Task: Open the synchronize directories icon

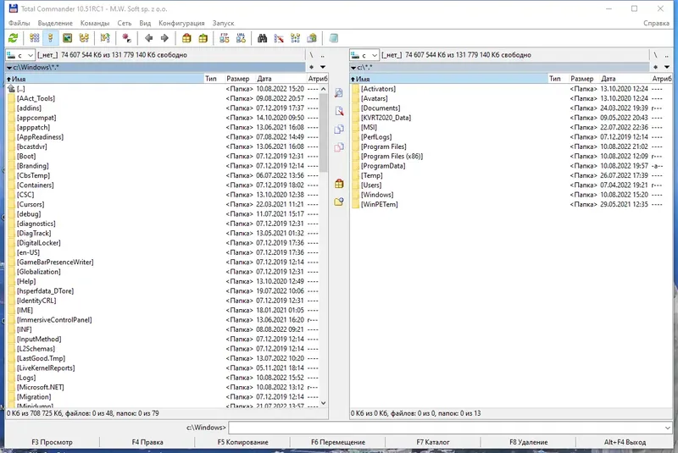Action: pos(295,38)
